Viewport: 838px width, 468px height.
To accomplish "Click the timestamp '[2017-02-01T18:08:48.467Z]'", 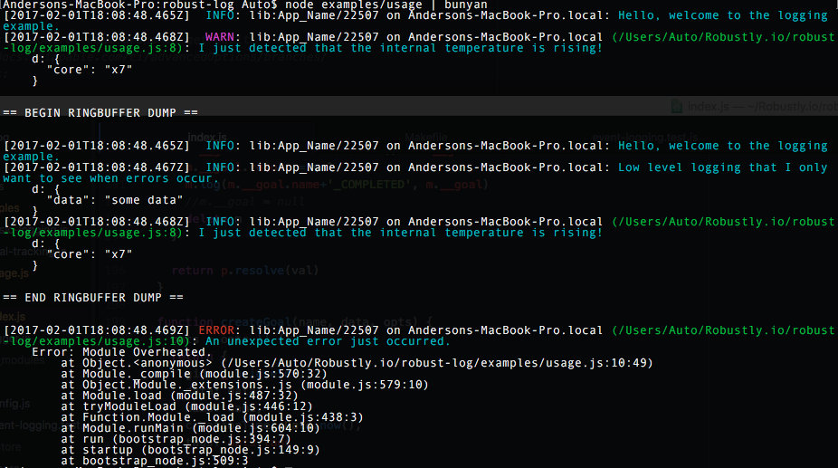I will point(97,167).
